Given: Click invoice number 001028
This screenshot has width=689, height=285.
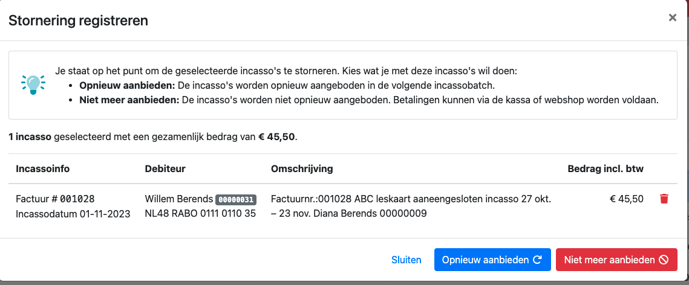Looking at the screenshot, I should [x=77, y=199].
